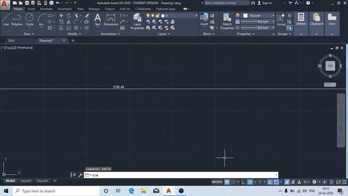The width and height of the screenshot is (348, 196).
Task: Toggle 2D object snap
Action: click(276, 182)
